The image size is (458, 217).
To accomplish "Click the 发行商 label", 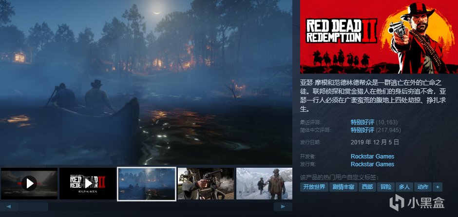I will 308,164.
